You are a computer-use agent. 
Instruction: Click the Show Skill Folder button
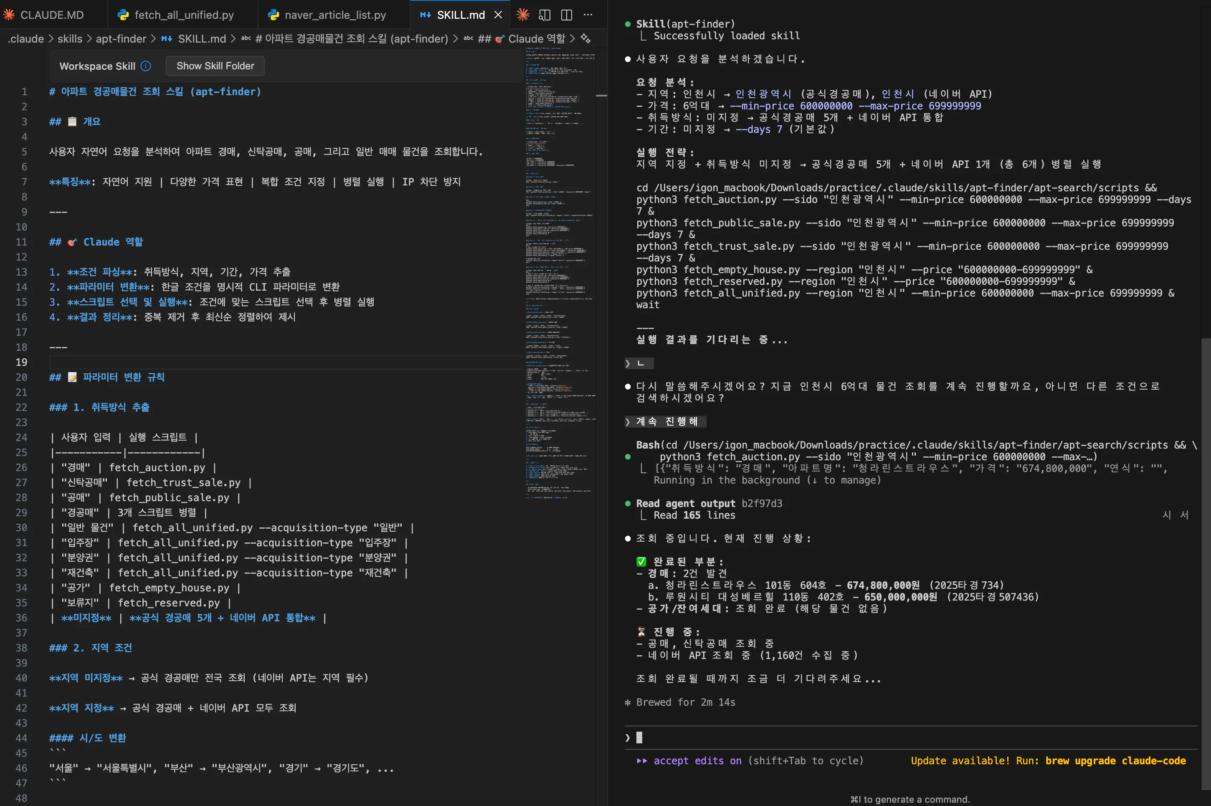pos(215,66)
